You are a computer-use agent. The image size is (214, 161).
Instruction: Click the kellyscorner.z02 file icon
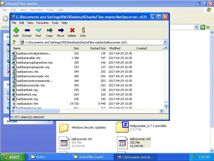click(x=123, y=143)
